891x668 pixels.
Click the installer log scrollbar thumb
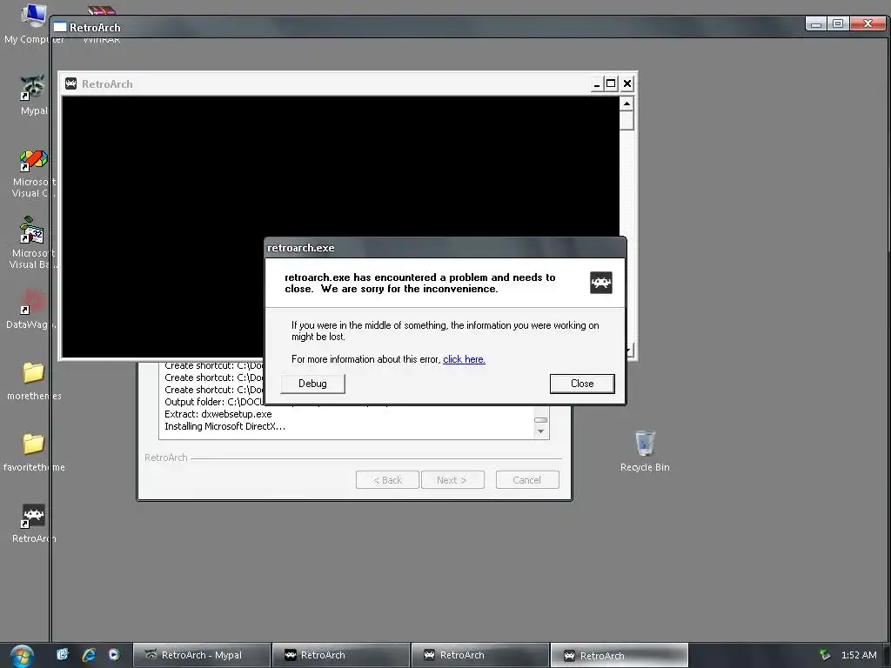coord(541,420)
